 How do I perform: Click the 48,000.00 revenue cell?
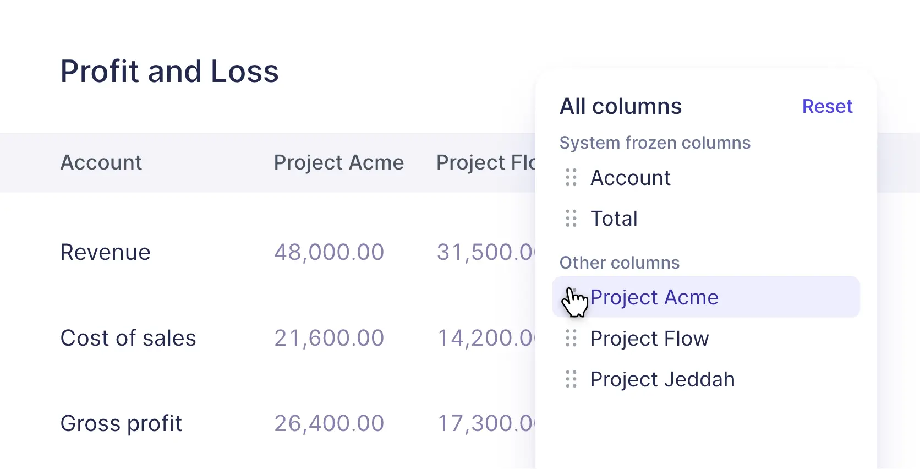329,252
